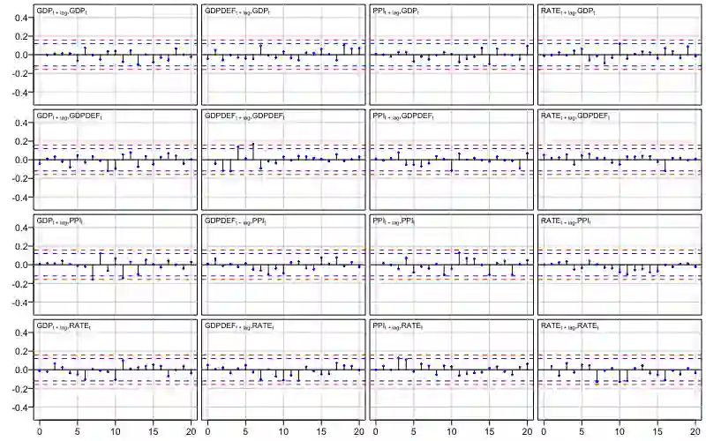Click the PPI t+lag, GDP t panel title
Screen dimensions: 706x441
click(397, 11)
